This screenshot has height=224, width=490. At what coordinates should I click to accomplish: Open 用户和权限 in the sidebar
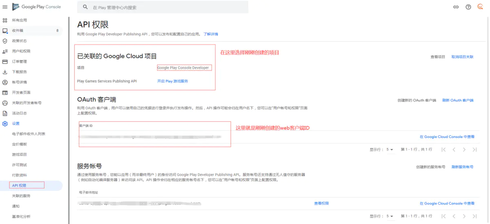[x=21, y=51]
